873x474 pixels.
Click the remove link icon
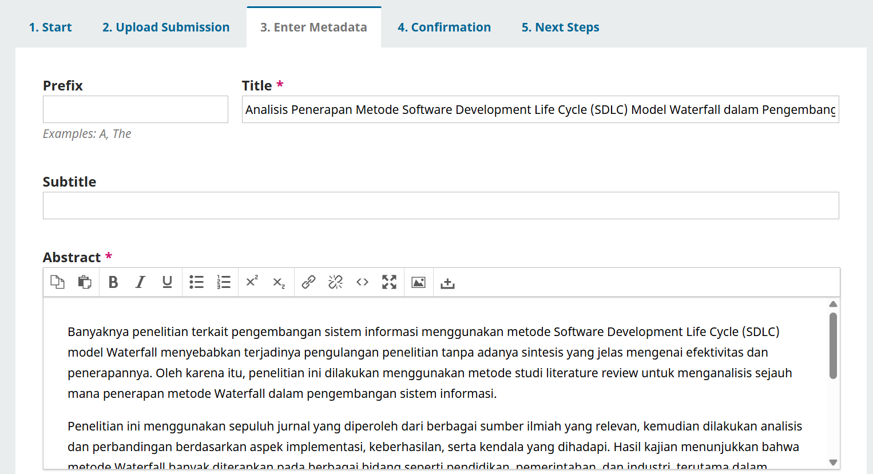pyautogui.click(x=335, y=282)
